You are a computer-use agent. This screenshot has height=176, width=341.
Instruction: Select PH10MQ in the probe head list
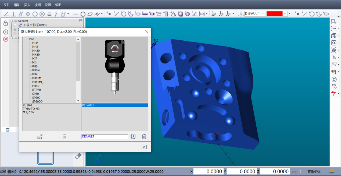point(38,82)
